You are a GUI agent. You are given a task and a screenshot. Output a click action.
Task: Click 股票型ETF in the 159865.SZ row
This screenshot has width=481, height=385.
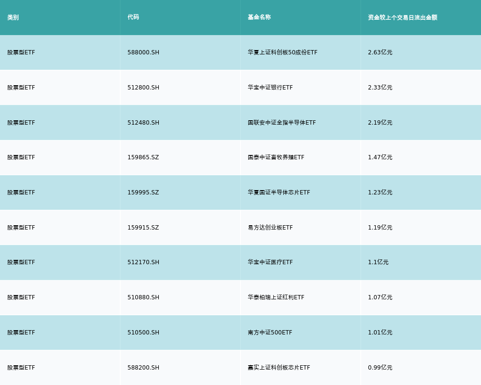[21, 157]
